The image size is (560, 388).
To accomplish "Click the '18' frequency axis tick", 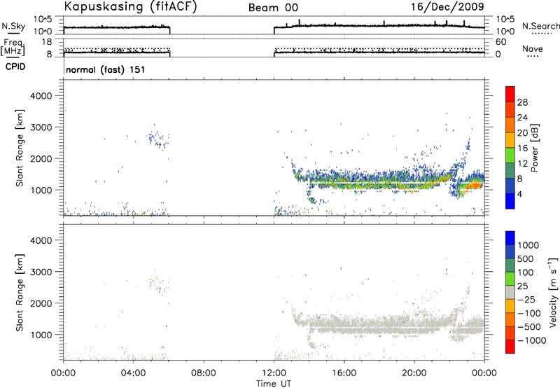I will coord(48,42).
